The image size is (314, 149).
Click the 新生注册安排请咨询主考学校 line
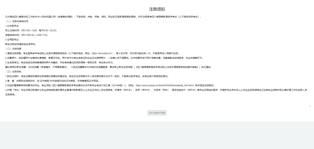(20, 44)
